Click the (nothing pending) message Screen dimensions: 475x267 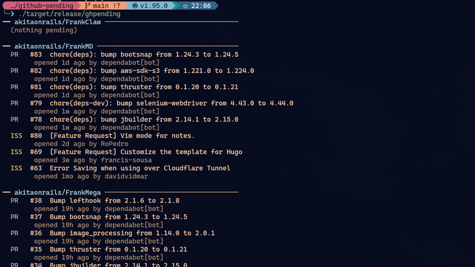pos(44,30)
